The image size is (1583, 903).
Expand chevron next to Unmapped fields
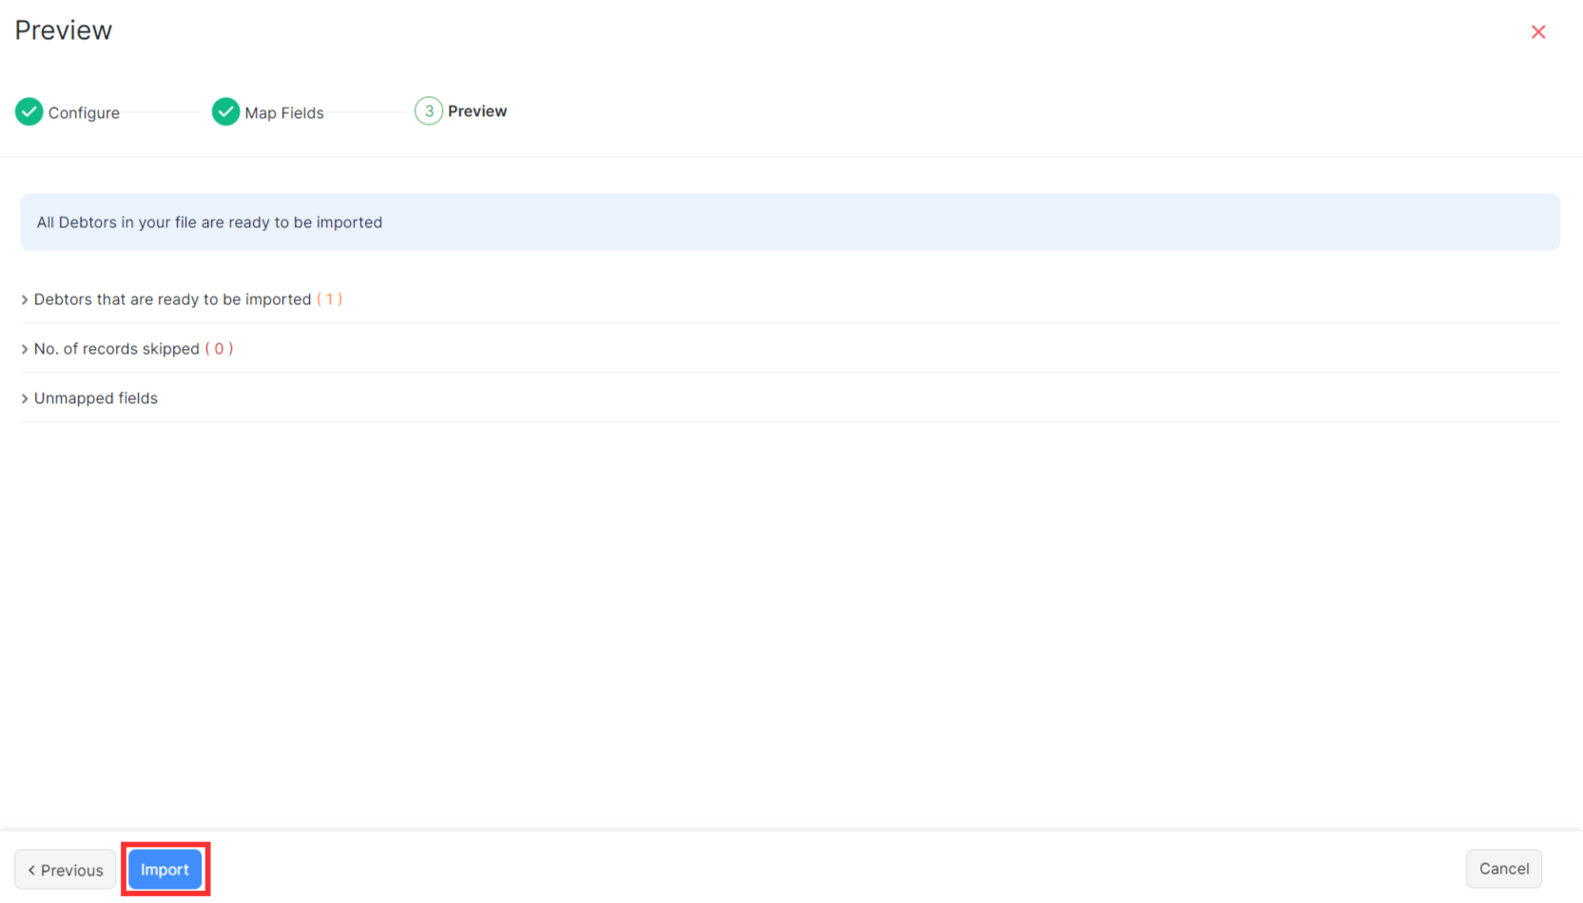25,399
